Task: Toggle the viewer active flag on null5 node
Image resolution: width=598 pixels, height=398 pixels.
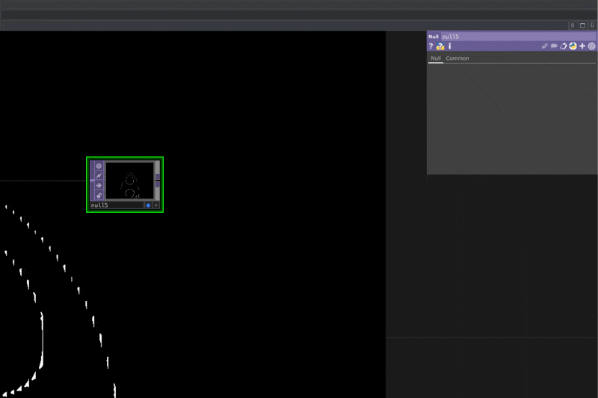Action: [99, 166]
